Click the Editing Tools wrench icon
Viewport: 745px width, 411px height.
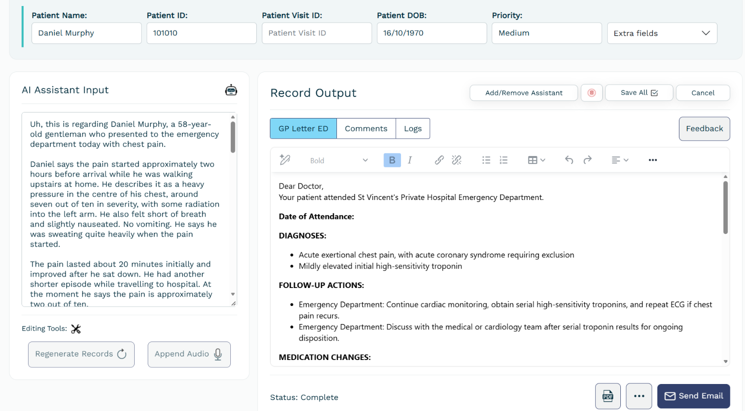click(x=76, y=328)
